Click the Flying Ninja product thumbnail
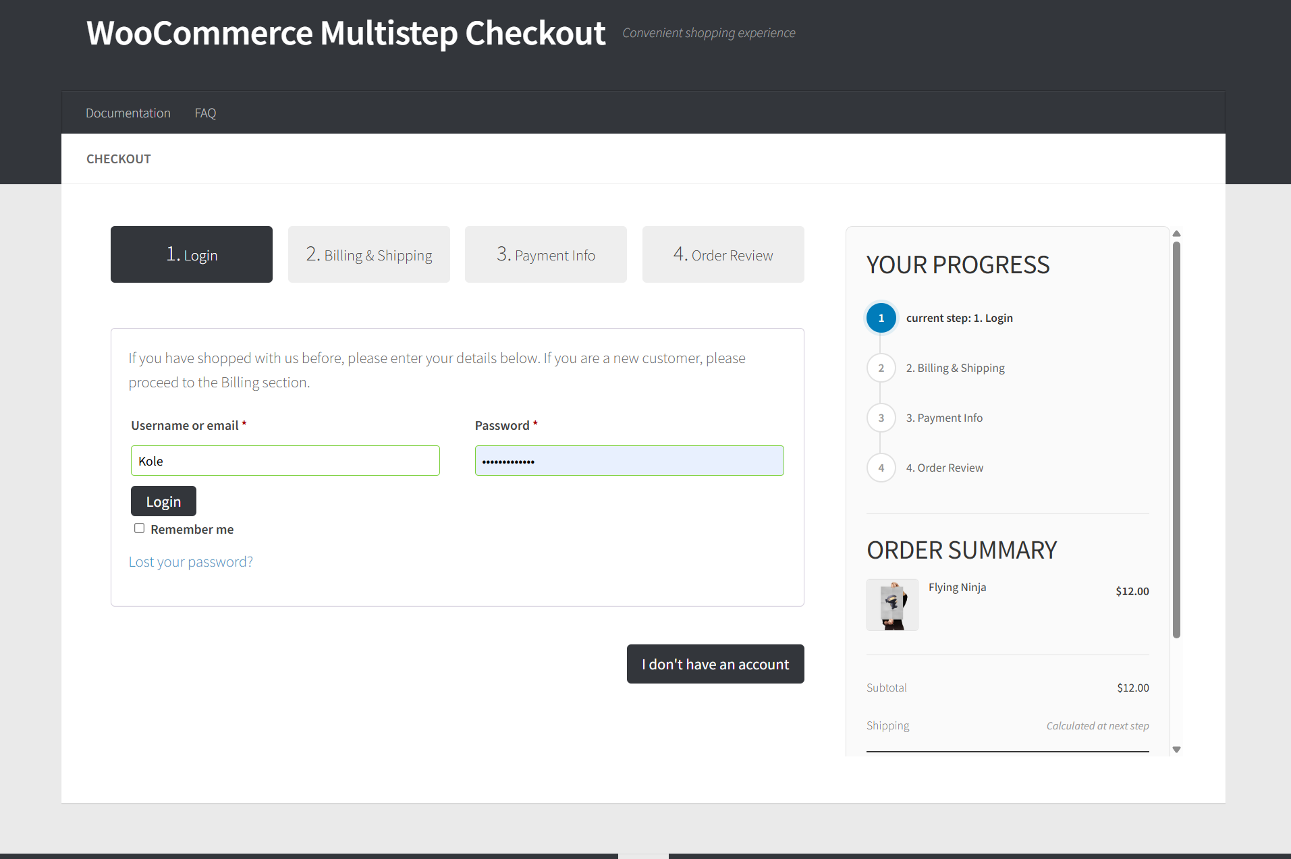Image resolution: width=1291 pixels, height=859 pixels. [x=892, y=605]
